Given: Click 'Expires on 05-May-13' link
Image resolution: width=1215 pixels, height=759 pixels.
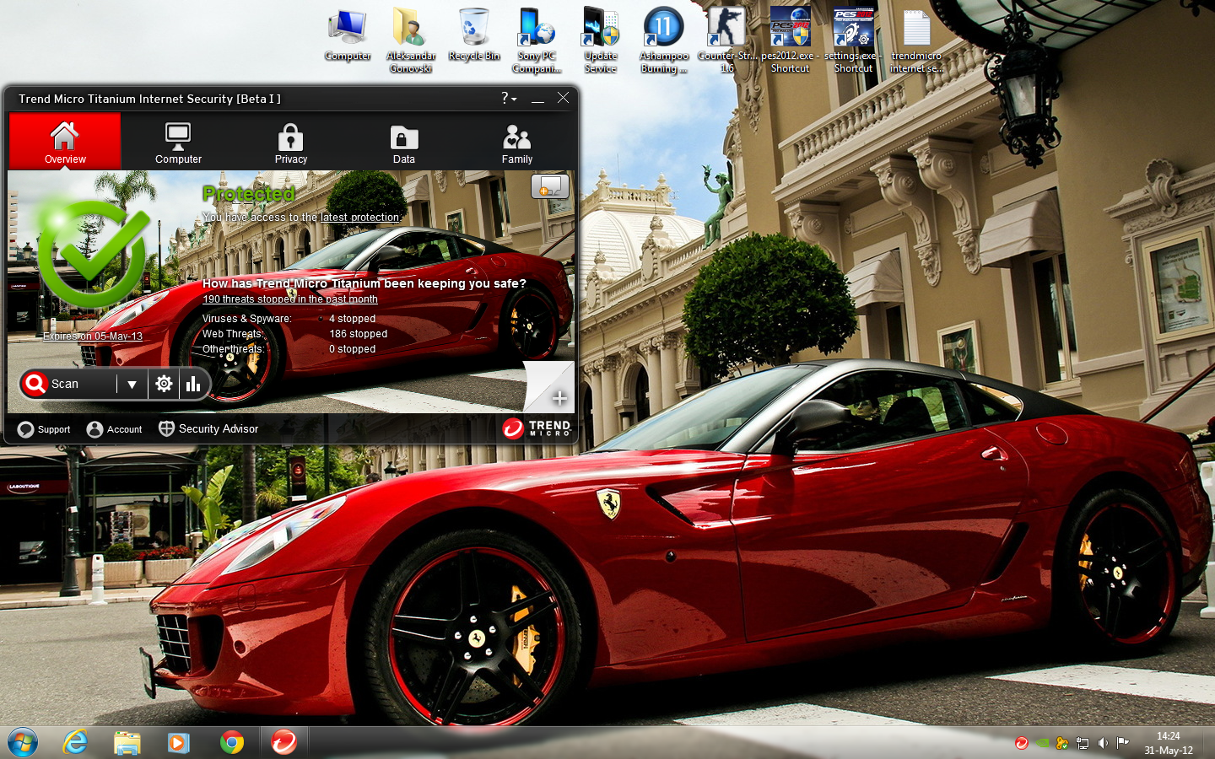Looking at the screenshot, I should pyautogui.click(x=93, y=336).
